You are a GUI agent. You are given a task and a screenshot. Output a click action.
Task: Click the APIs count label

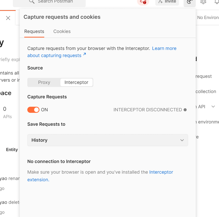click(7, 117)
